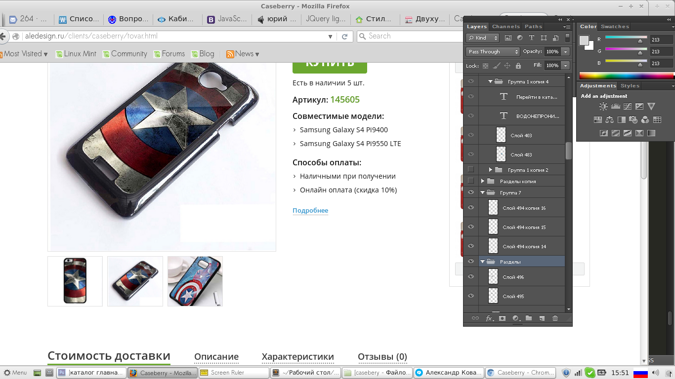This screenshot has width=675, height=379.
Task: Filter layers by type layer icon
Action: pos(532,38)
